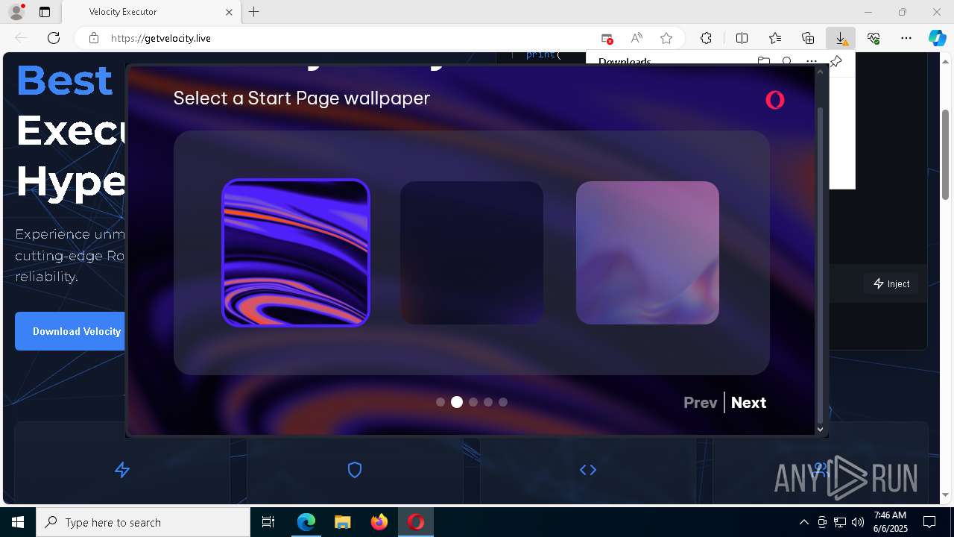Open the tab actions menu icon
954x537 pixels.
tap(45, 12)
